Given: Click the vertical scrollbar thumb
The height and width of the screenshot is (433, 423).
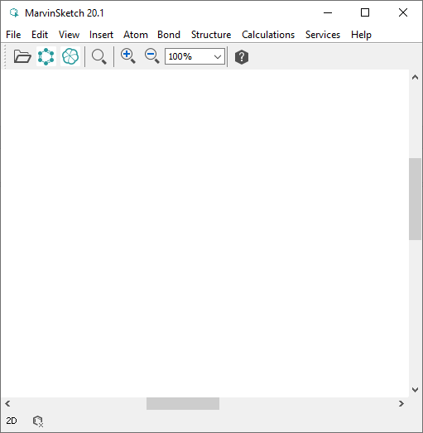Looking at the screenshot, I should click(415, 199).
